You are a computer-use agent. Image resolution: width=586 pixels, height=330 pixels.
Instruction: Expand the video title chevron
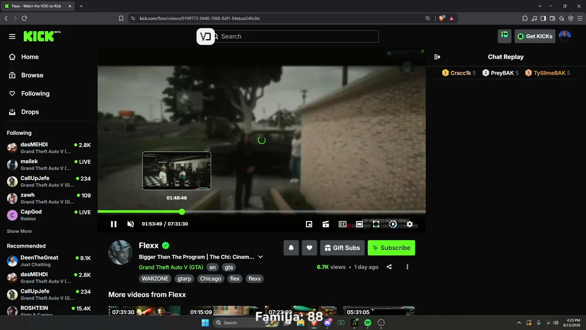tap(260, 257)
